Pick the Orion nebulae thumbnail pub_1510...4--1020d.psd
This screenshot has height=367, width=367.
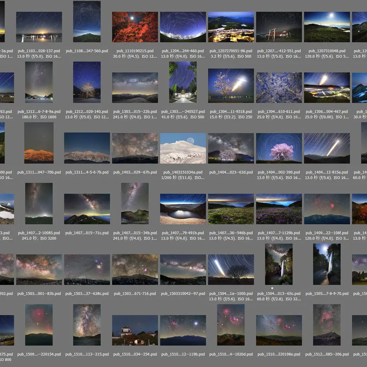[231, 325]
